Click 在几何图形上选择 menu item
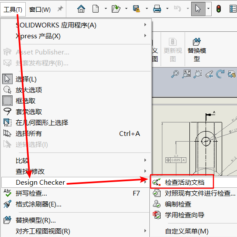 click(76, 122)
